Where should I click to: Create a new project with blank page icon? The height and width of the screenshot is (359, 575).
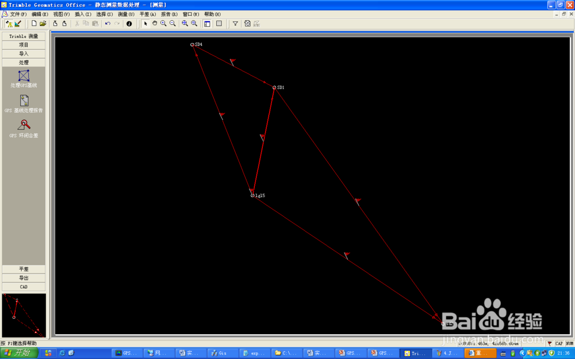pyautogui.click(x=34, y=24)
